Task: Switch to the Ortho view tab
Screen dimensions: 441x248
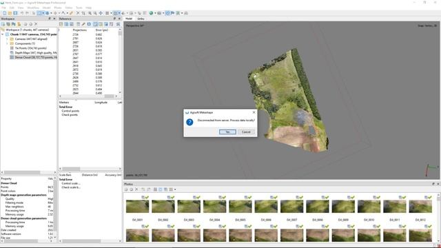Action: [x=141, y=19]
